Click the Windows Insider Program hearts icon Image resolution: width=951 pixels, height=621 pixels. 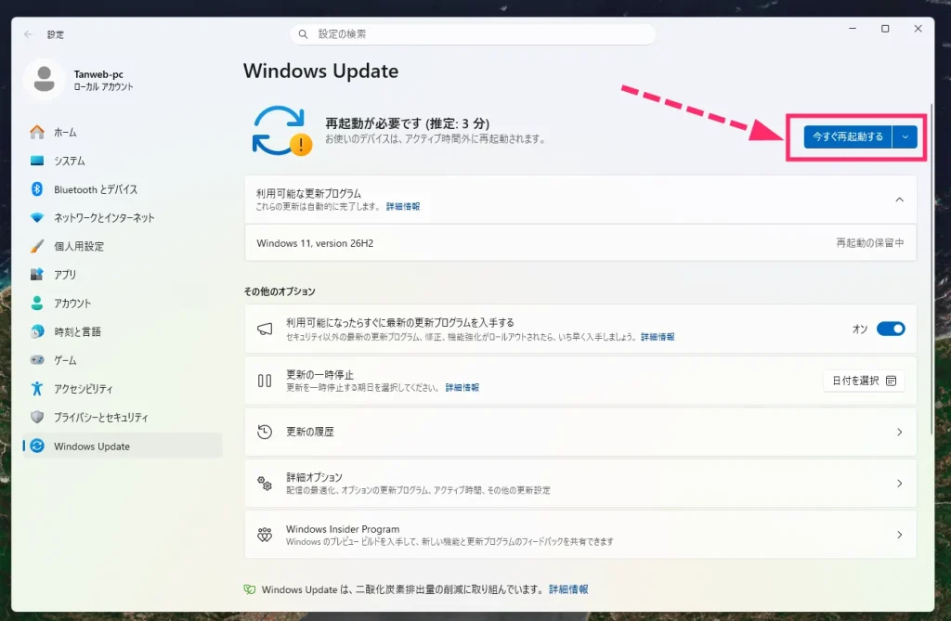point(265,535)
